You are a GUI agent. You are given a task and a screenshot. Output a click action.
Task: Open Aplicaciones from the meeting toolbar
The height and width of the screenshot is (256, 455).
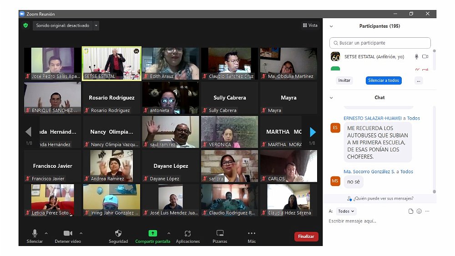pyautogui.click(x=187, y=234)
